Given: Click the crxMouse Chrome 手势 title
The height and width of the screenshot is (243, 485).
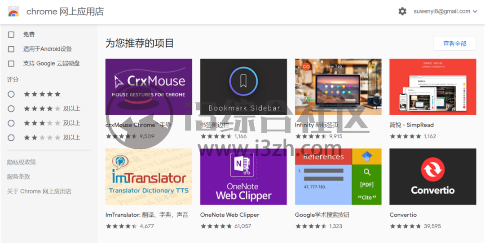Looking at the screenshot, I should pos(138,125).
